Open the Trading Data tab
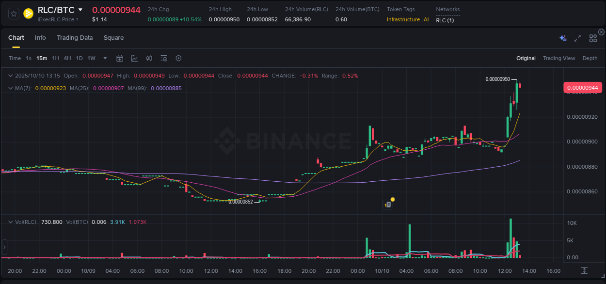 tap(75, 37)
